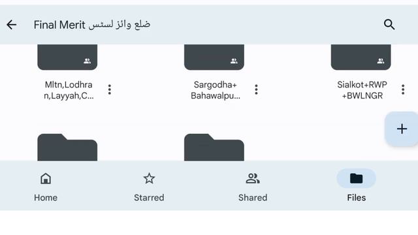Select the Files folder icon
This screenshot has height=235, width=418.
[x=357, y=178]
